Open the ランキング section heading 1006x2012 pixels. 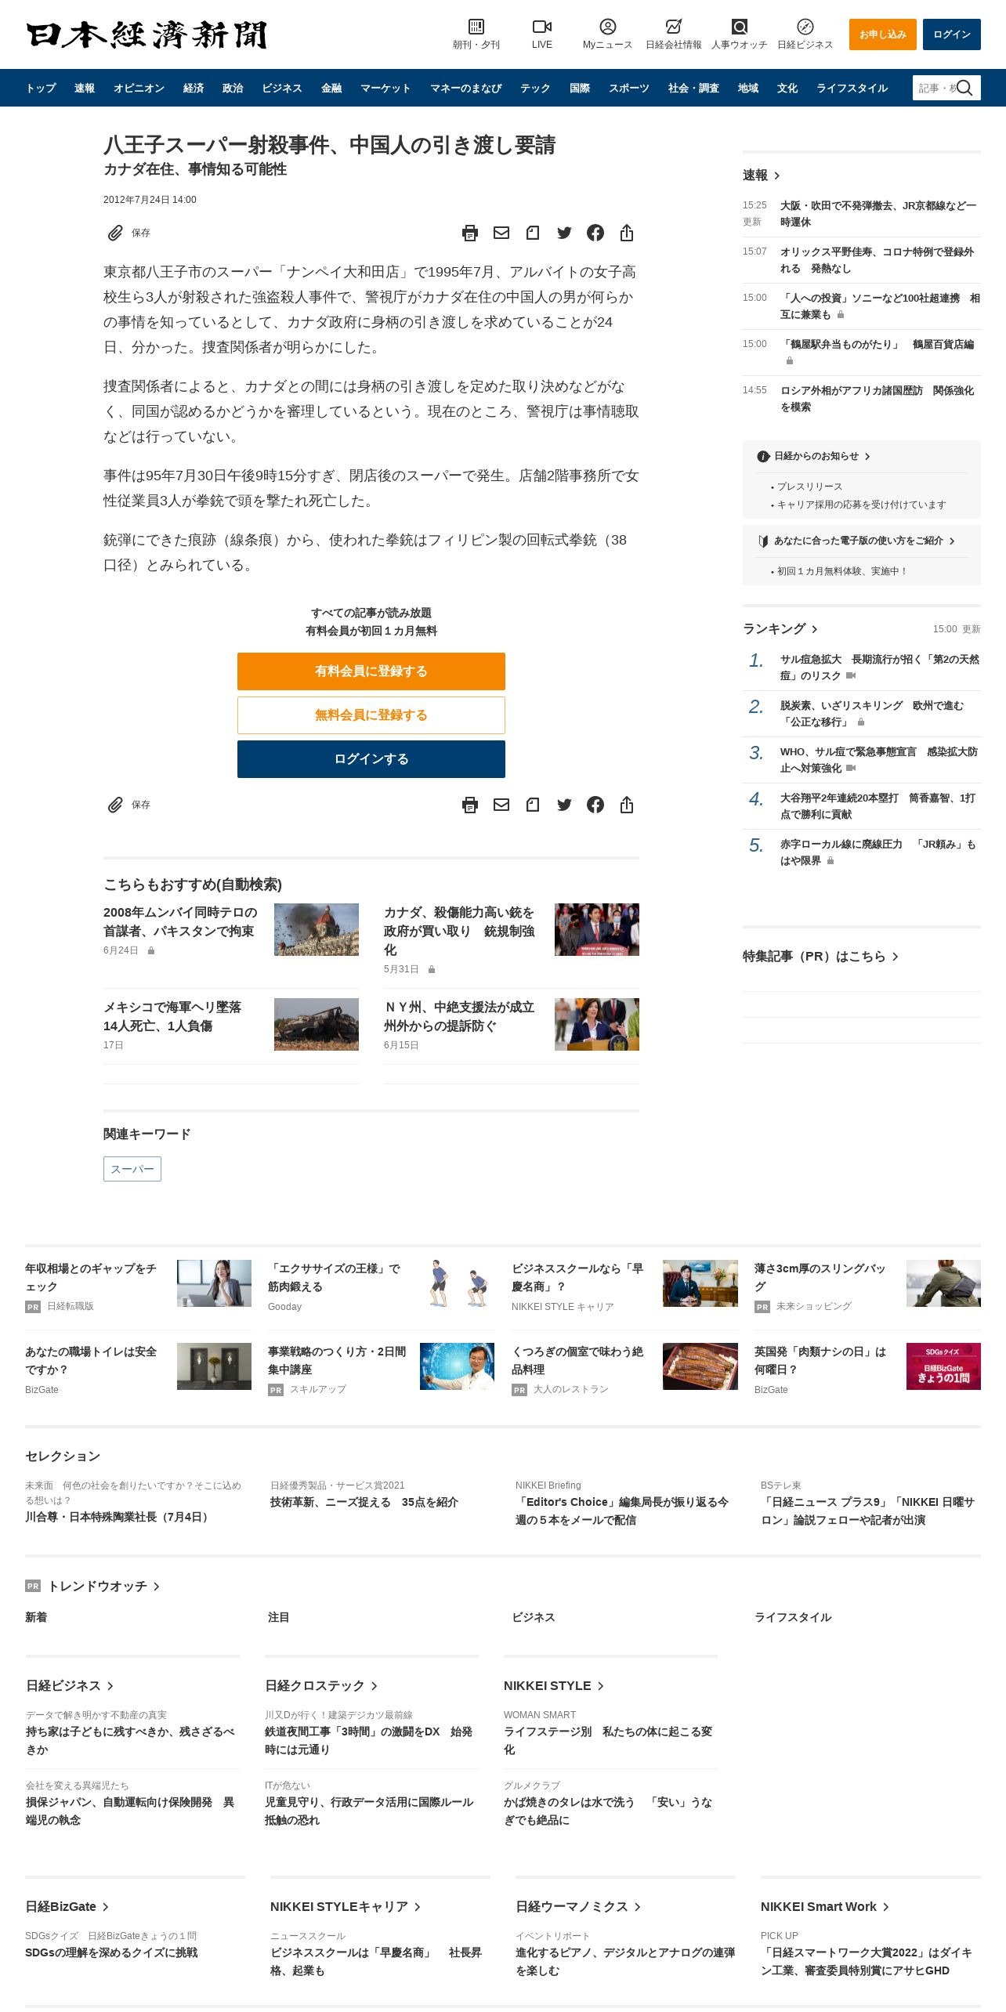click(780, 628)
